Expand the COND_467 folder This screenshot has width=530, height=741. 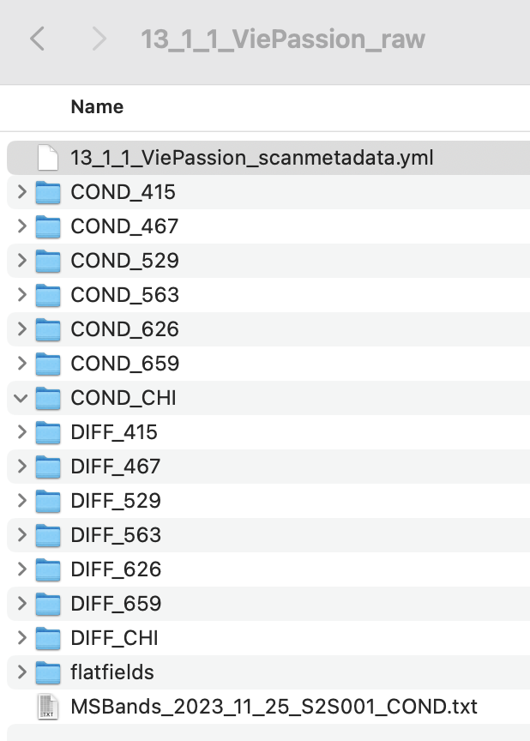[x=22, y=226]
